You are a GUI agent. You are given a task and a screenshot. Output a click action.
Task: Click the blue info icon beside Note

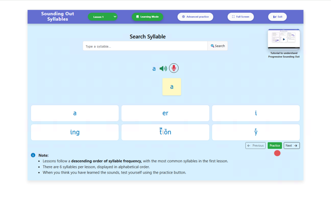(x=33, y=155)
